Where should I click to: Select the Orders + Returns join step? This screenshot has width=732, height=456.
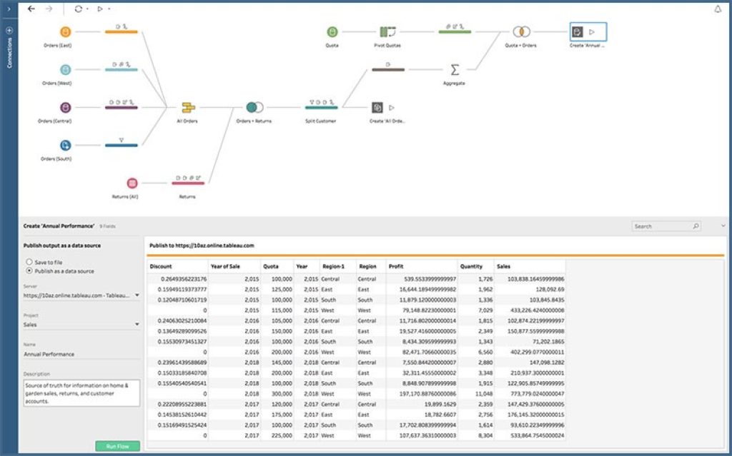pyautogui.click(x=254, y=108)
